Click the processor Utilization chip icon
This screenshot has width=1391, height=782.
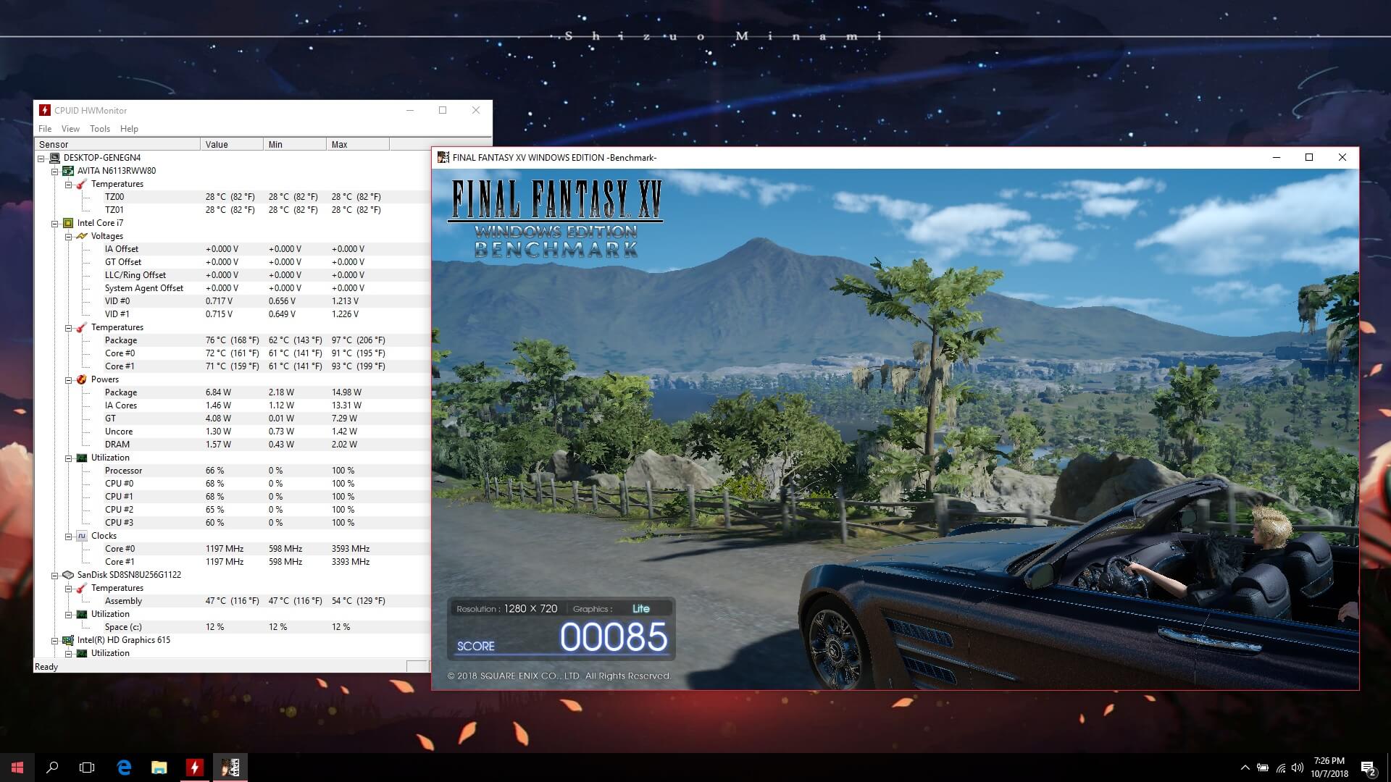point(81,458)
